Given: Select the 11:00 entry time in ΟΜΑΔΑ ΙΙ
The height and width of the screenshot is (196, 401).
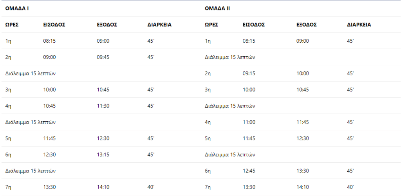Looking at the screenshot, I should (249, 122).
